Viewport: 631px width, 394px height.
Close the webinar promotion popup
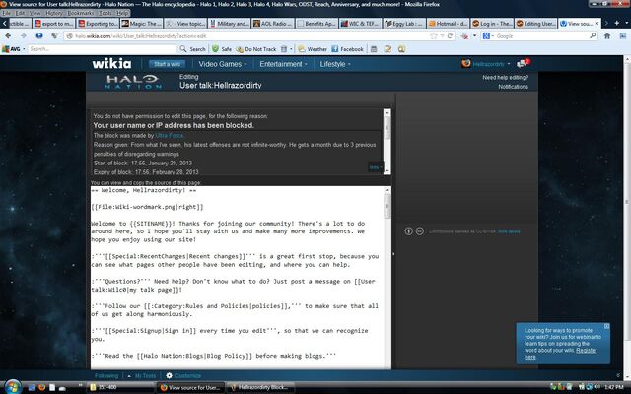point(607,326)
